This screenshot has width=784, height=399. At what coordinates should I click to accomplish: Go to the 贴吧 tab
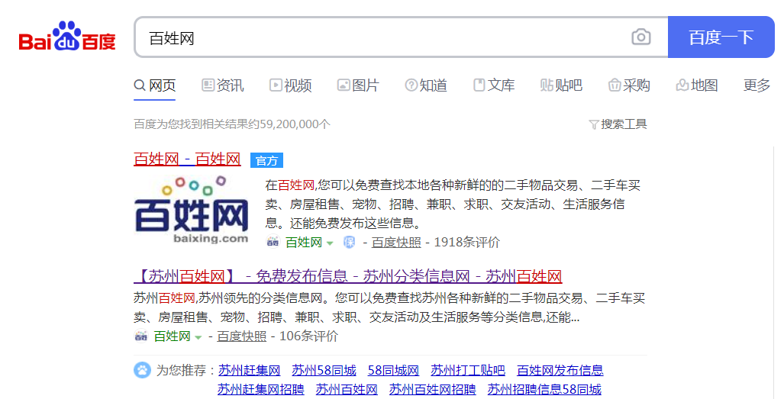562,85
